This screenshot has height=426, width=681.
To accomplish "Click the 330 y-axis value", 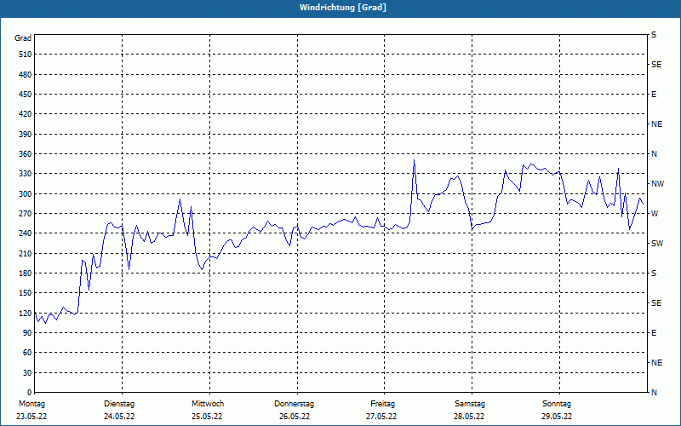I will [x=26, y=174].
